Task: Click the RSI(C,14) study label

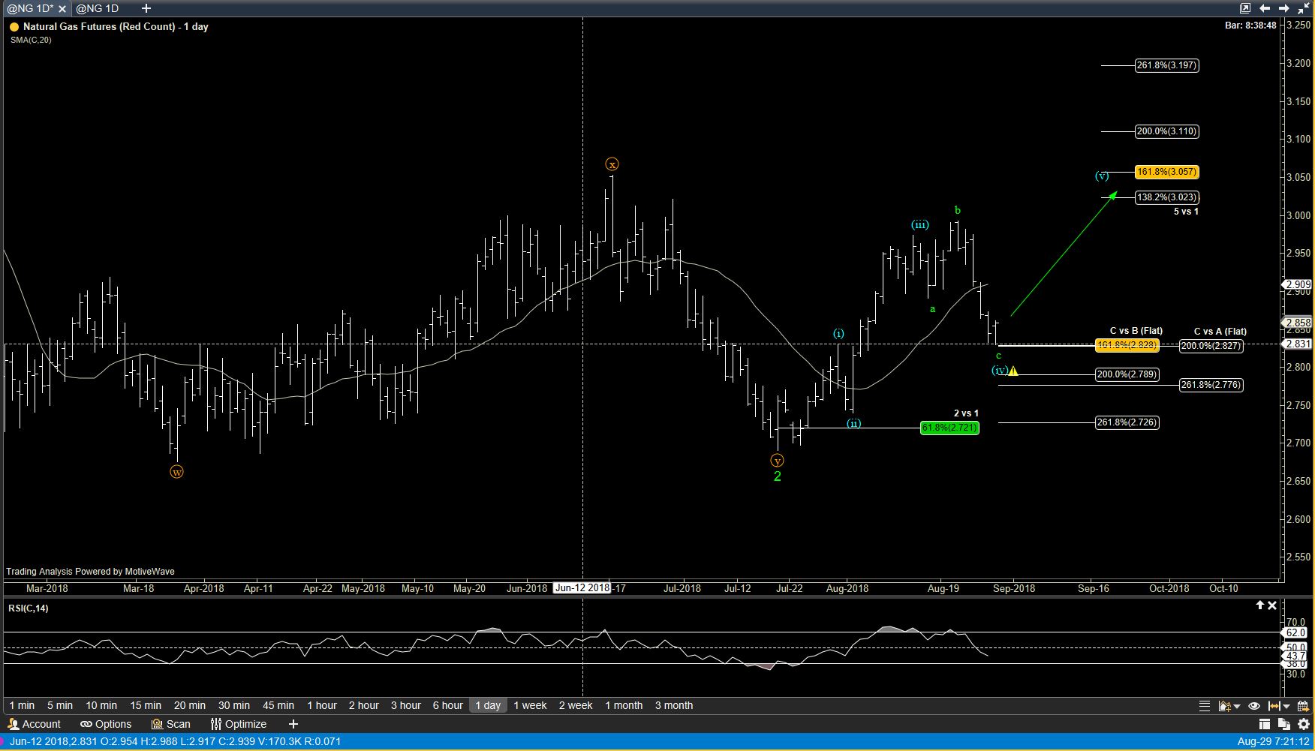Action: (x=29, y=608)
